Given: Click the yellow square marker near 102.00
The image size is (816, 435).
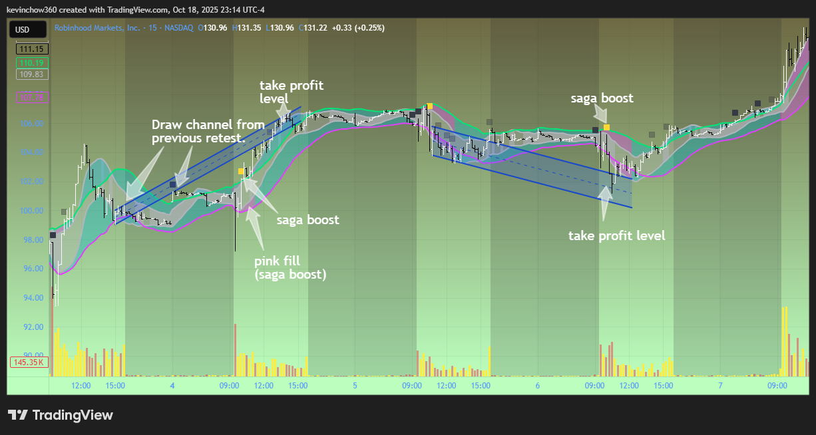Looking at the screenshot, I should point(241,172).
